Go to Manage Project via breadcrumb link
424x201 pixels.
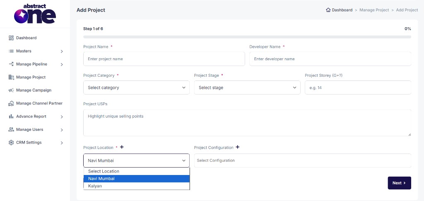(x=374, y=10)
